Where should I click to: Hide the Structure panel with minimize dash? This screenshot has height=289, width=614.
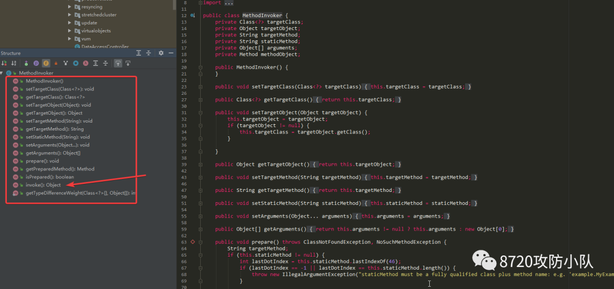click(x=171, y=53)
